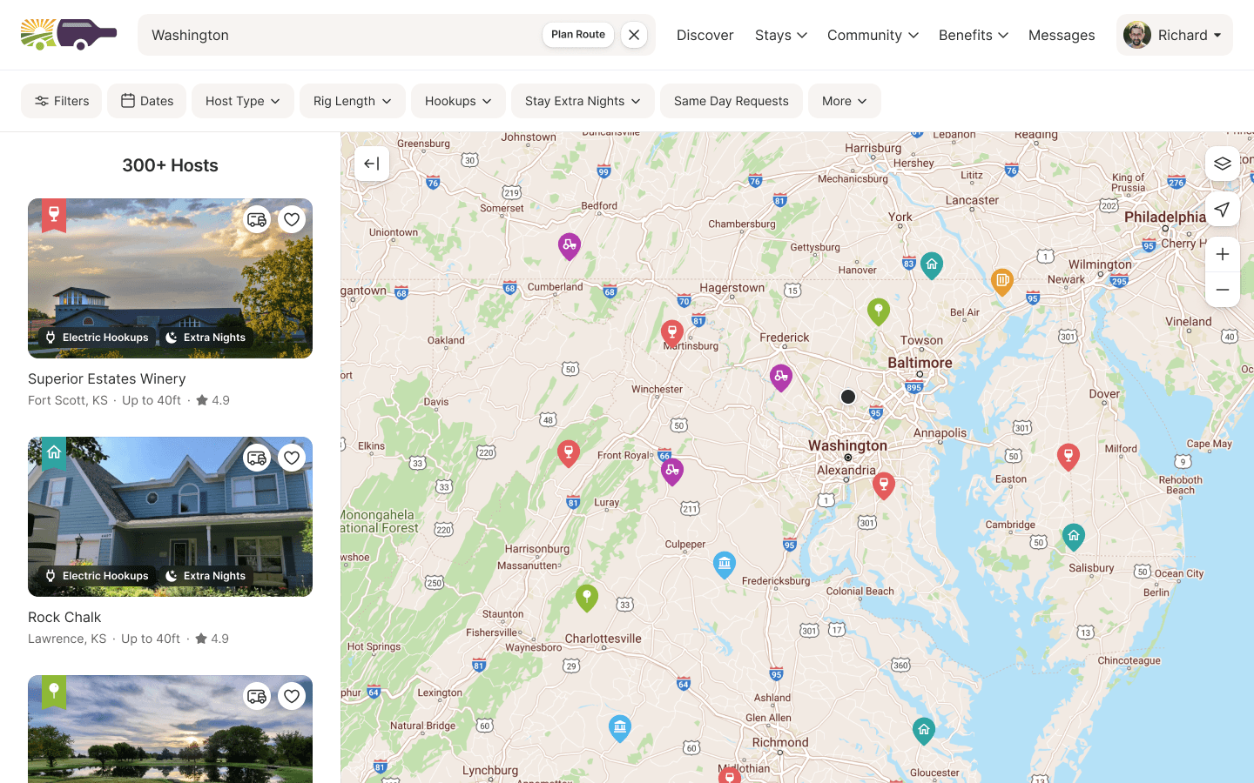Zoom in on the map
The width and height of the screenshot is (1254, 783).
(x=1222, y=254)
